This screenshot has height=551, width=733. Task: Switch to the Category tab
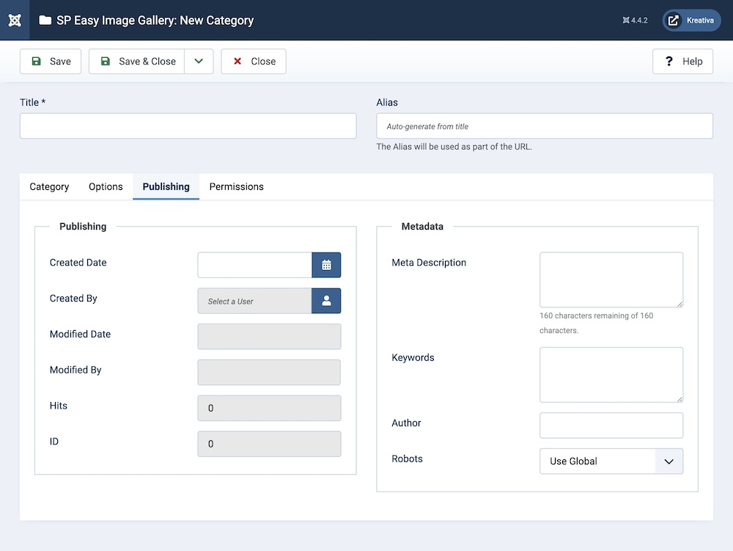49,187
